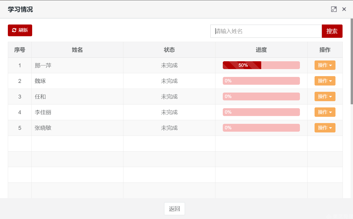Viewport: 353px width, 219px height.
Task: Click the 0% progress bar for 魏琢
Action: coord(261,81)
